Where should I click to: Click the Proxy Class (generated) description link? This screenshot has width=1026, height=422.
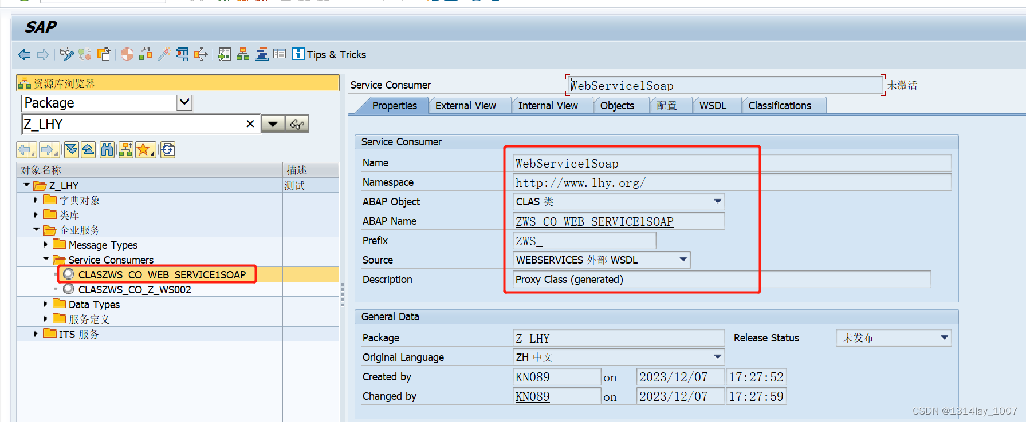pos(569,280)
